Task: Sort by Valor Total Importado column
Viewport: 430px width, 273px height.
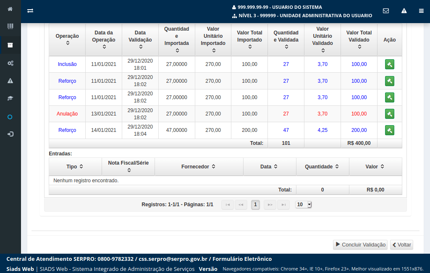Action: 250,47
